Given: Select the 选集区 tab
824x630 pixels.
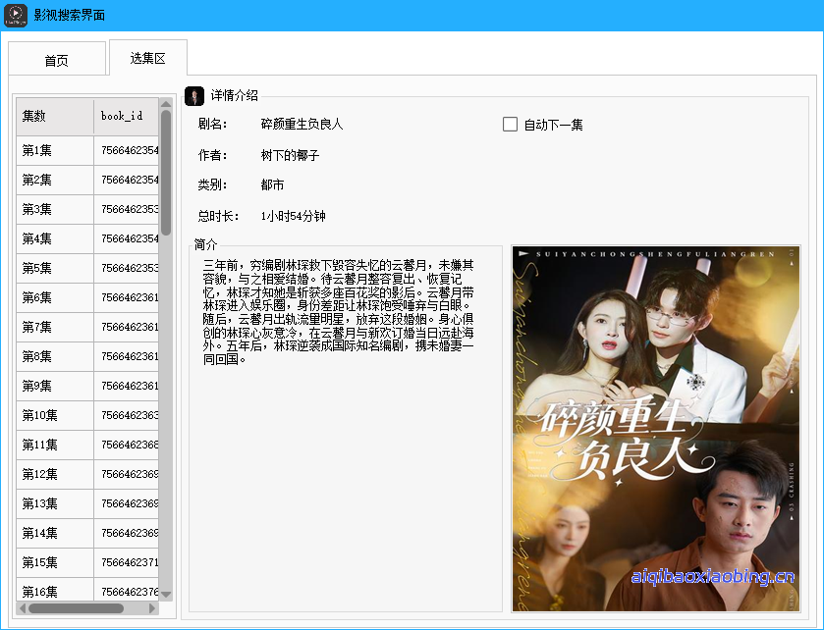Looking at the screenshot, I should coord(147,59).
